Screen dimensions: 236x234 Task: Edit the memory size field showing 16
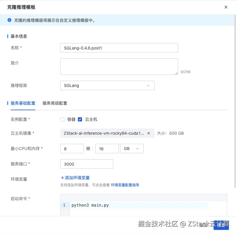pyautogui.click(x=107, y=149)
